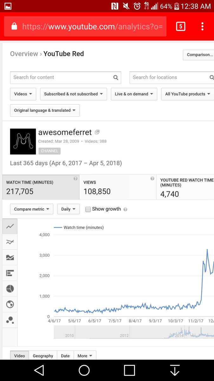Screen dimensions: 214x381
Task: Click the date range timeline overview strip
Action: tap(134, 332)
